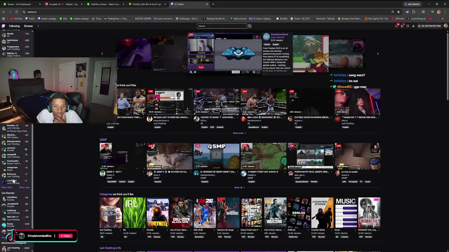Click Show all under the QSMP row
The height and width of the screenshot is (252, 449).
240,188
